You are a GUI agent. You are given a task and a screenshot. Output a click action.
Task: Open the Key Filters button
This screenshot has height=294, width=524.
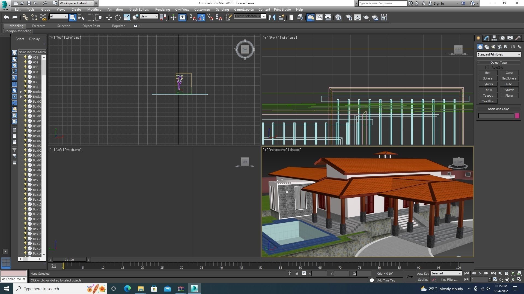pos(449,280)
